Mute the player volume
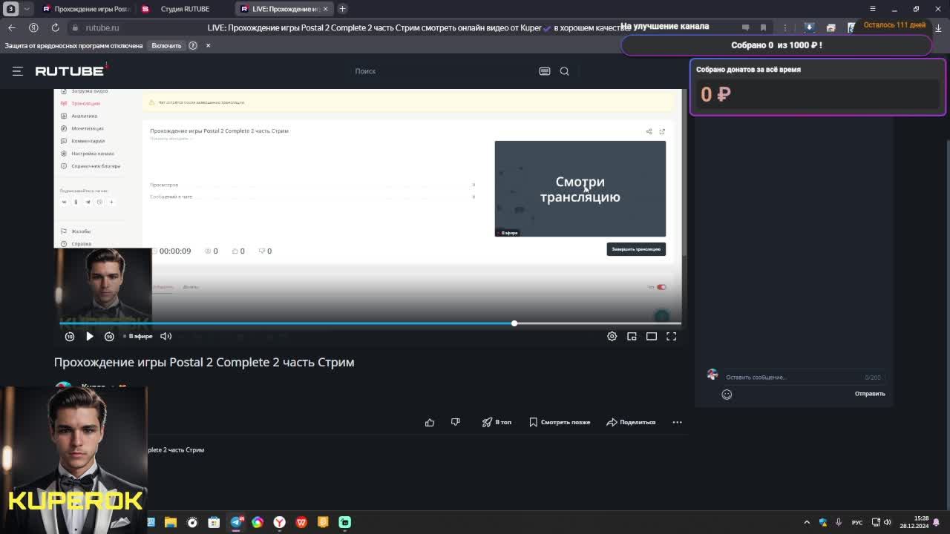 click(166, 337)
